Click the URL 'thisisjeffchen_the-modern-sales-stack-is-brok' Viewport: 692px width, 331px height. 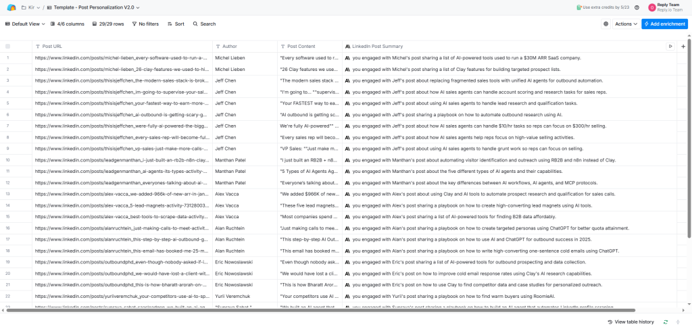[x=122, y=80]
